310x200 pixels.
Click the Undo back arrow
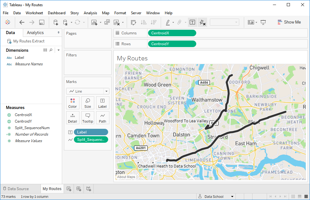22,22
